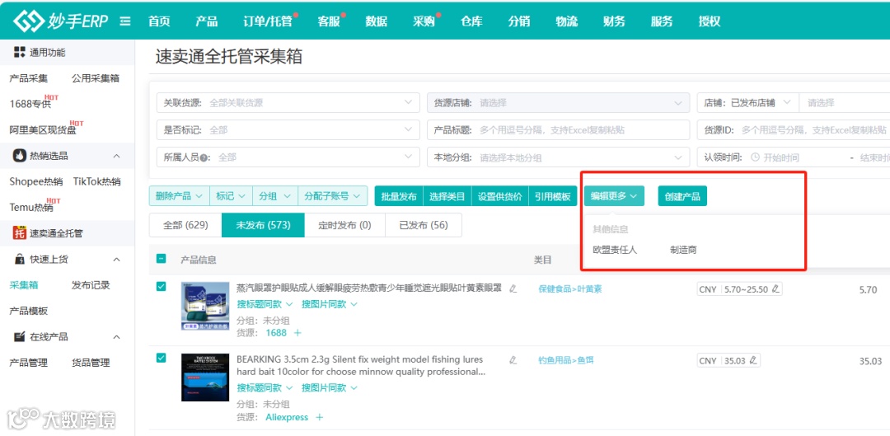Click the 在线产品 edit icon
Viewport: 890px width, 436px height.
tap(19, 336)
